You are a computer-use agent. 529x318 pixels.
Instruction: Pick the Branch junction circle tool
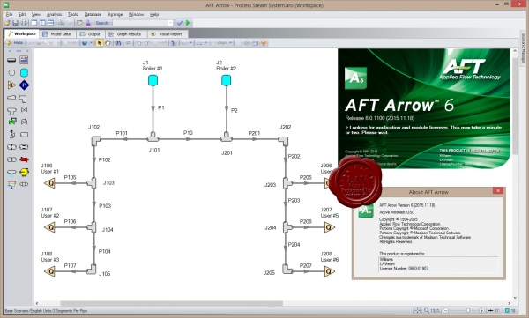tap(11, 72)
